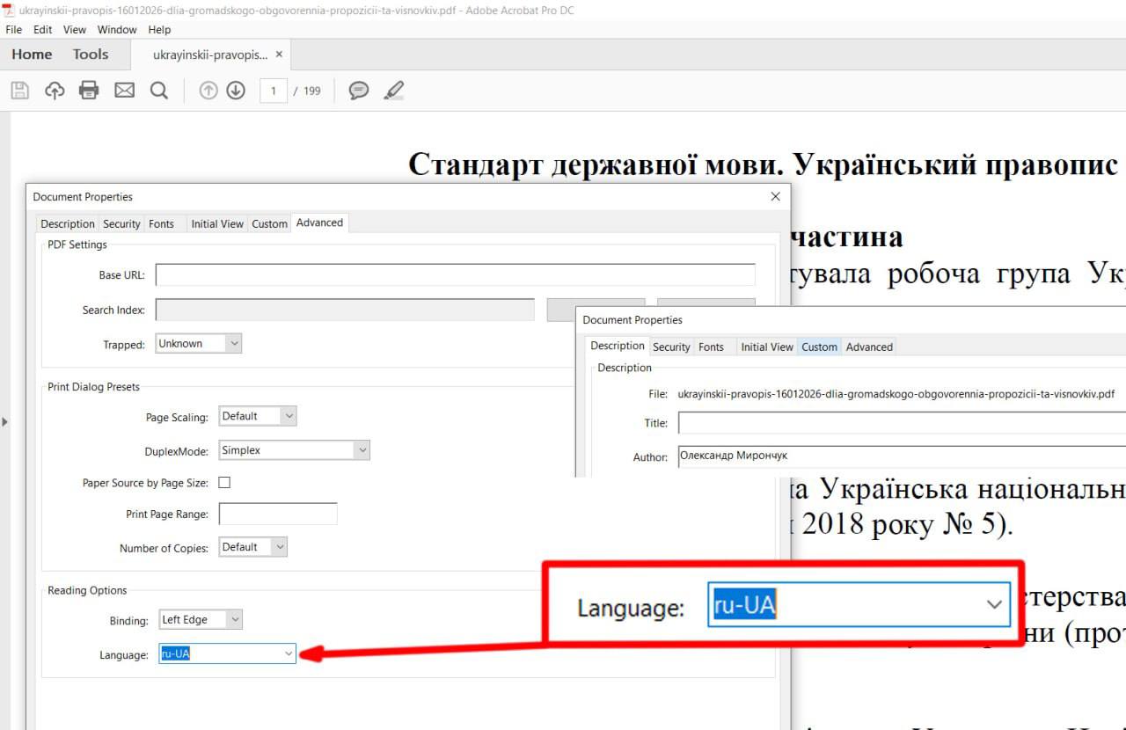Add a comment with the speech bubble tool

coord(358,90)
